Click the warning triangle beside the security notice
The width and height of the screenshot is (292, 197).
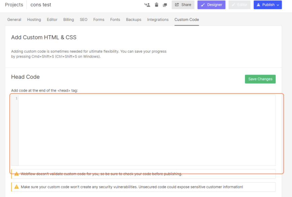click(17, 187)
